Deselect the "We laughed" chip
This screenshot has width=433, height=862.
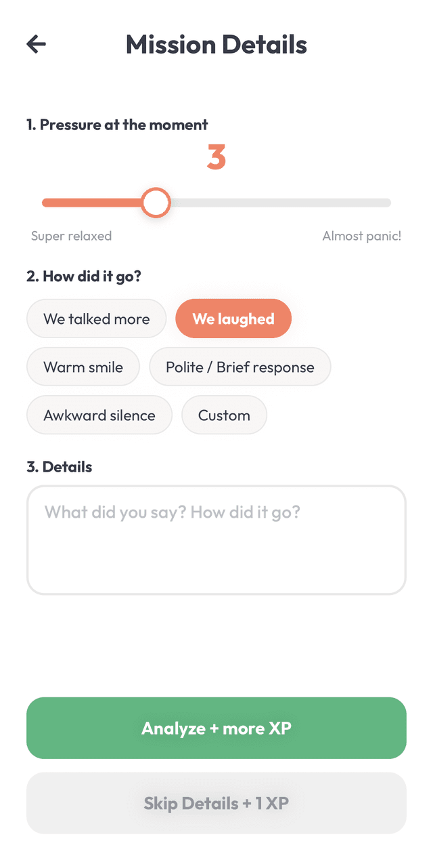(x=233, y=319)
